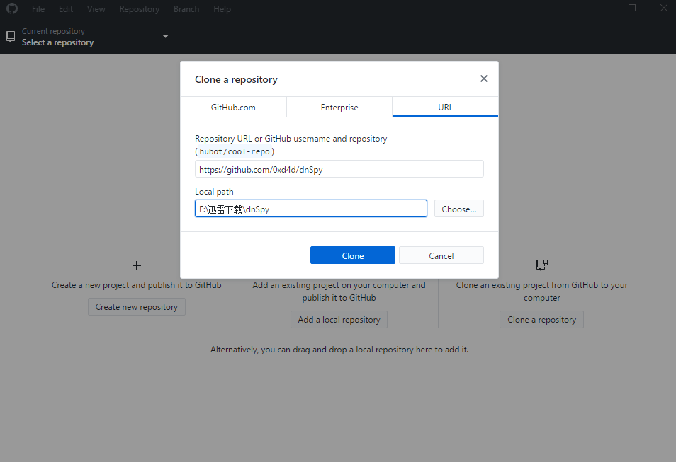Click Create new repository button

[137, 307]
